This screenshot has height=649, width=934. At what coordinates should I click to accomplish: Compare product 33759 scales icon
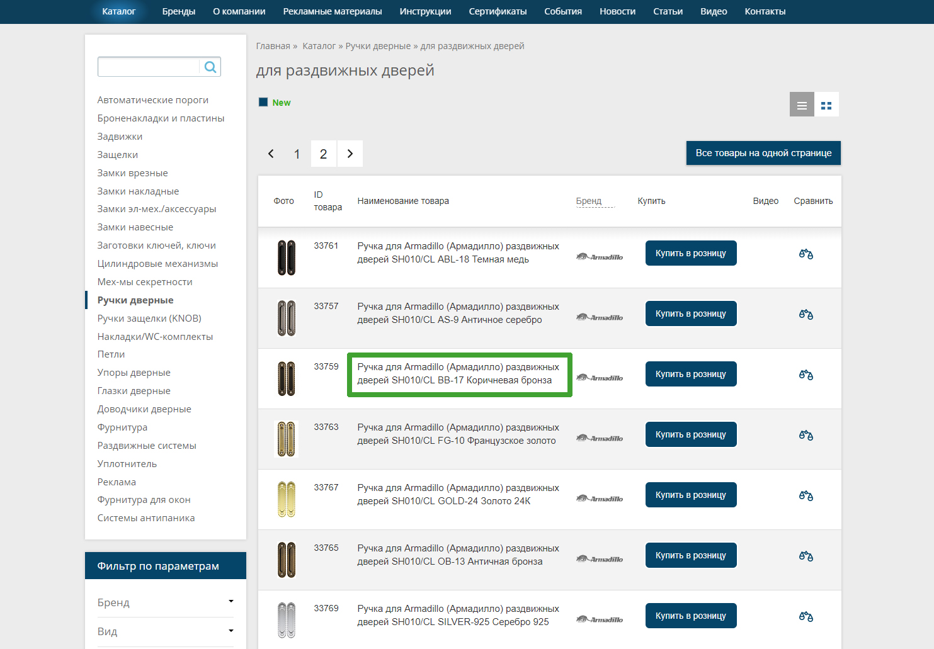[x=806, y=375]
